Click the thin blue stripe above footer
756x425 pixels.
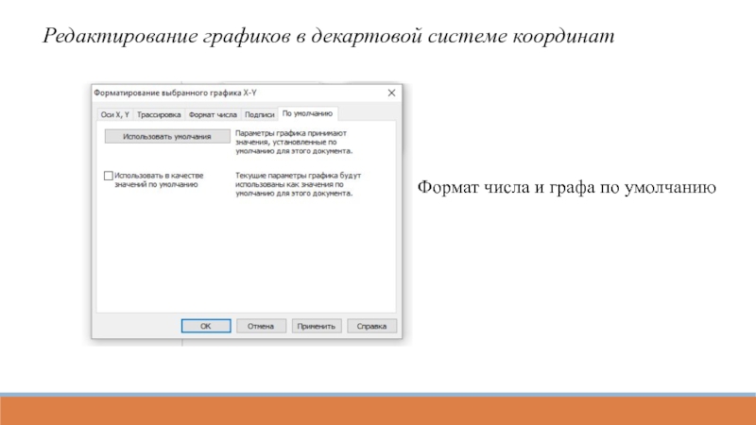[x=378, y=394]
